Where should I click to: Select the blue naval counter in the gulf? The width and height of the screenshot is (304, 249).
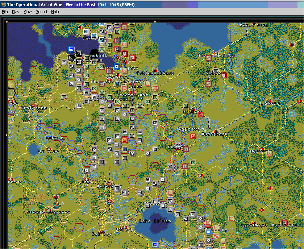(71, 49)
